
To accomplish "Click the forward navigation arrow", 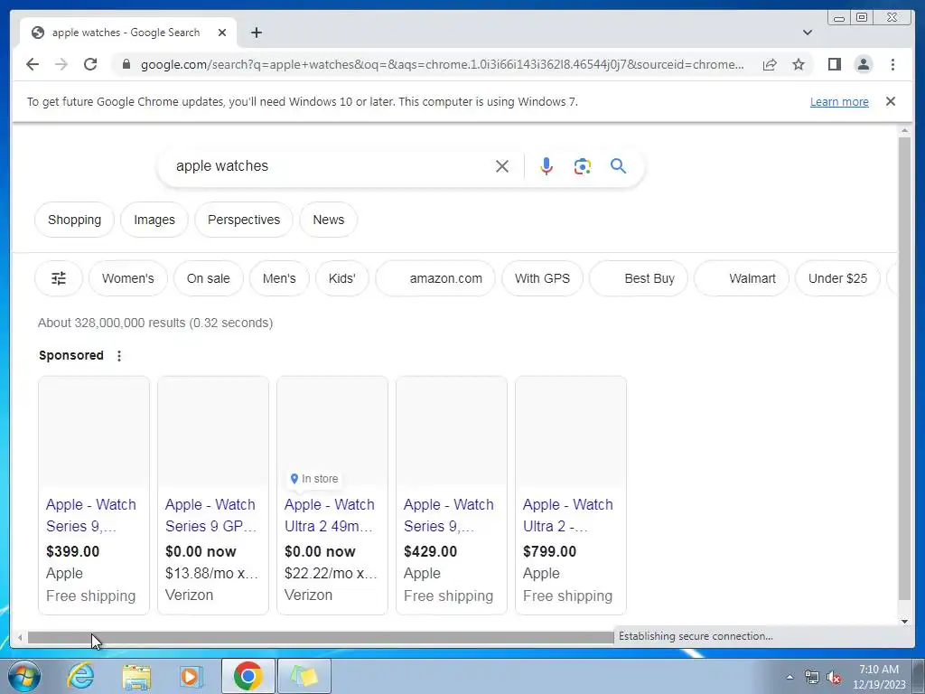I will click(61, 64).
